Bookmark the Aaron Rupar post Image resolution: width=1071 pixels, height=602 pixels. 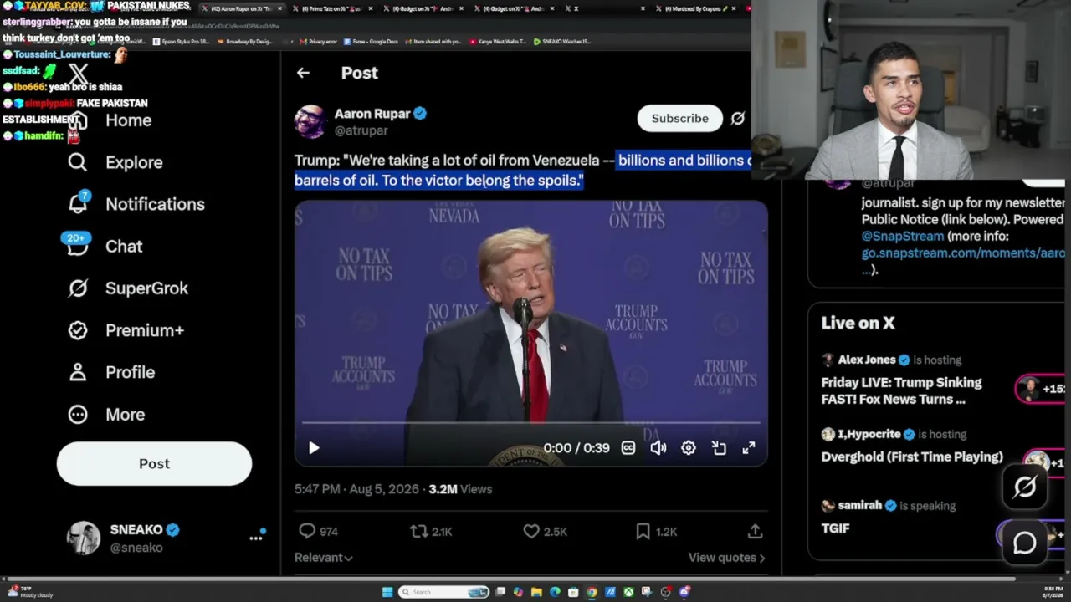pos(643,531)
